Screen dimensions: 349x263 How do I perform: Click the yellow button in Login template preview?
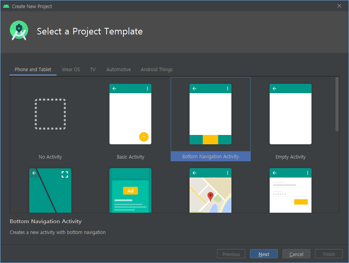pyautogui.click(x=301, y=202)
